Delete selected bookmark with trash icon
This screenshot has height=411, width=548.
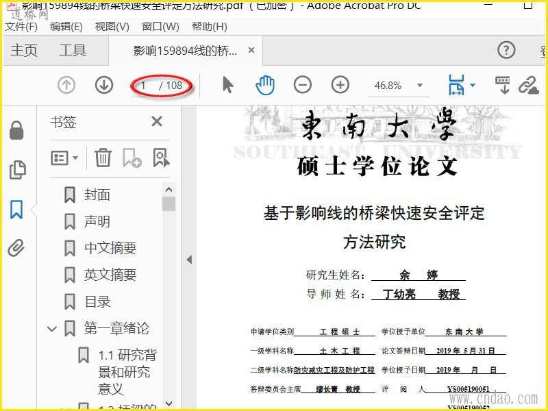click(103, 158)
